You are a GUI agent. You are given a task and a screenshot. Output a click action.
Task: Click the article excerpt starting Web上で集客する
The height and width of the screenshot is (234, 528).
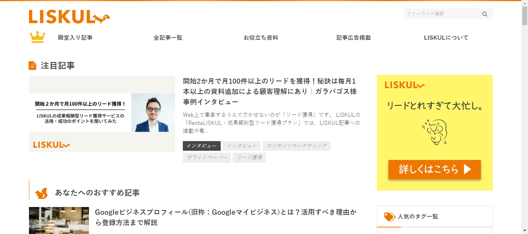coord(271,123)
